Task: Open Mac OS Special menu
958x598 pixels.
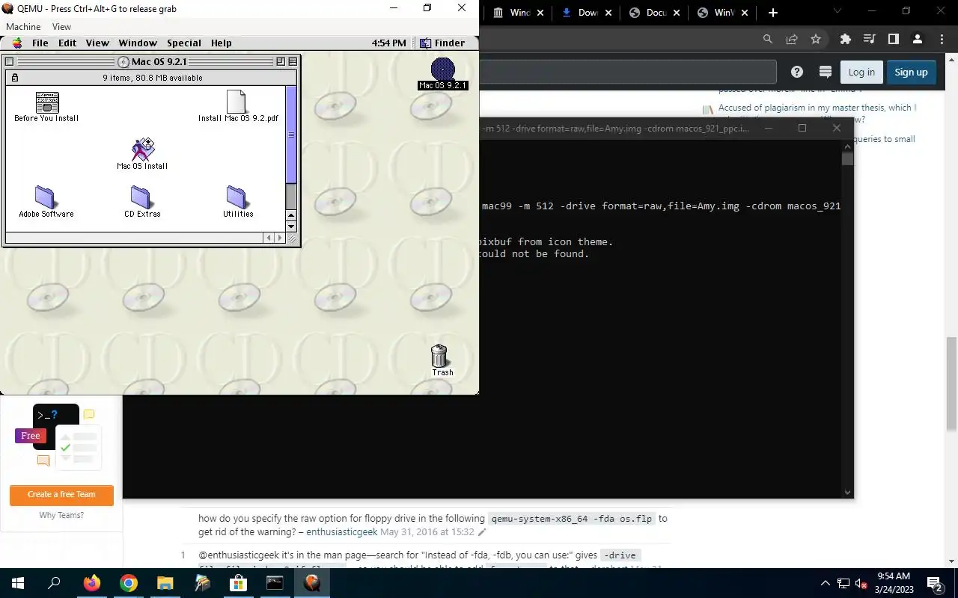Action: click(184, 43)
